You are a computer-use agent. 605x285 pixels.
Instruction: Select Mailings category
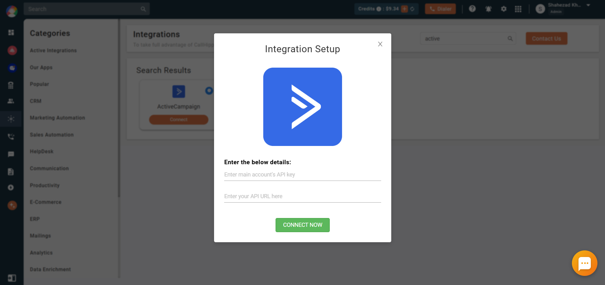point(40,236)
